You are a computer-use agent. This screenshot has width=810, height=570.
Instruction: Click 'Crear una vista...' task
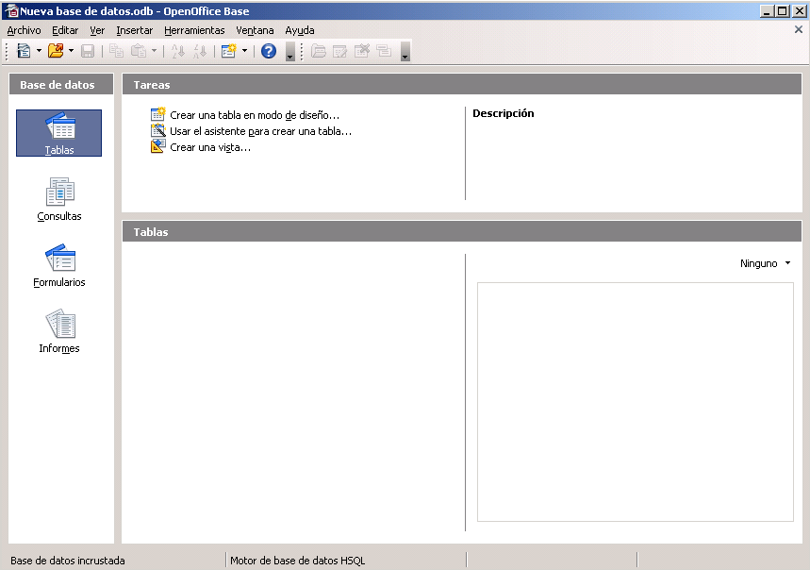coord(210,147)
